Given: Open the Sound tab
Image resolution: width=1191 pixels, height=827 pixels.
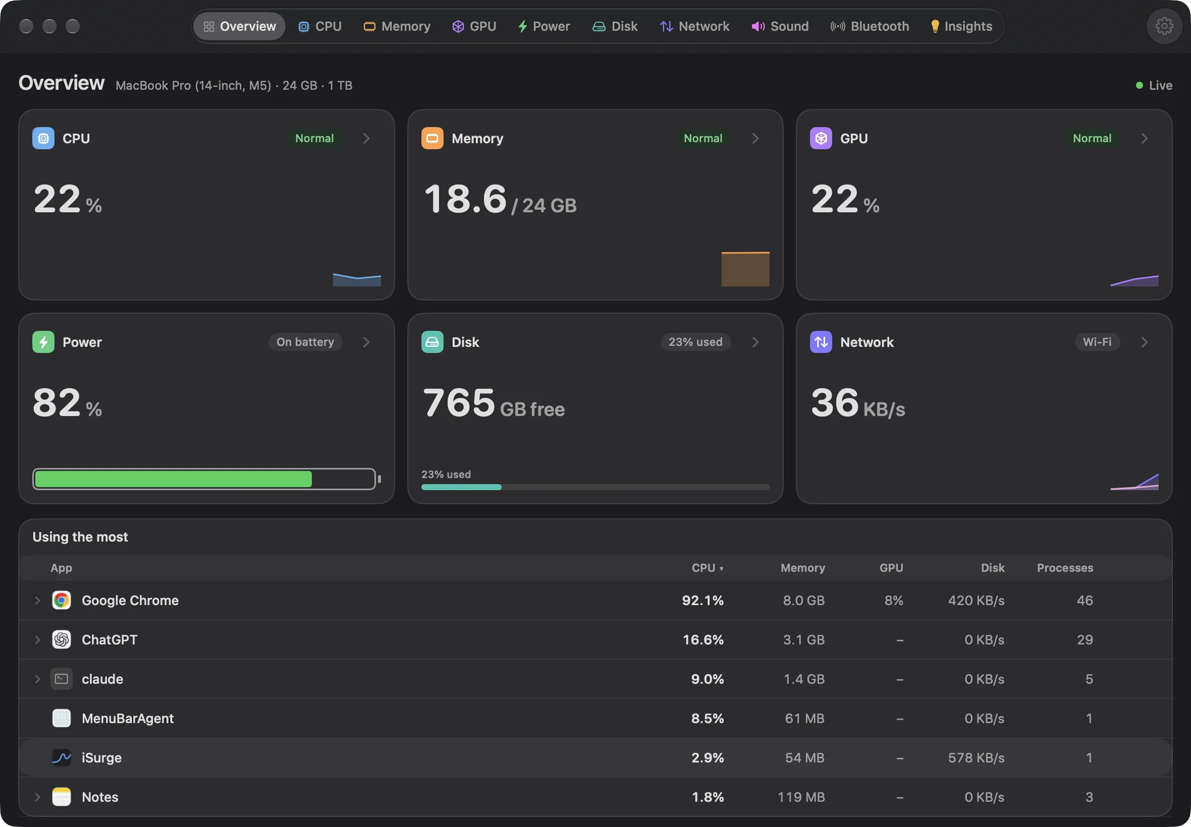Looking at the screenshot, I should click(x=780, y=26).
